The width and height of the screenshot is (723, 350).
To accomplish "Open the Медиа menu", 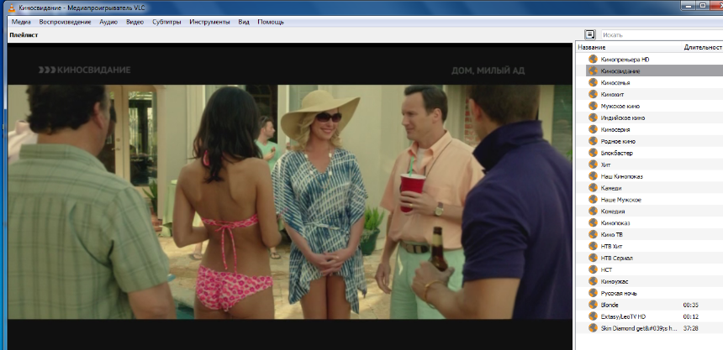I will [x=21, y=22].
